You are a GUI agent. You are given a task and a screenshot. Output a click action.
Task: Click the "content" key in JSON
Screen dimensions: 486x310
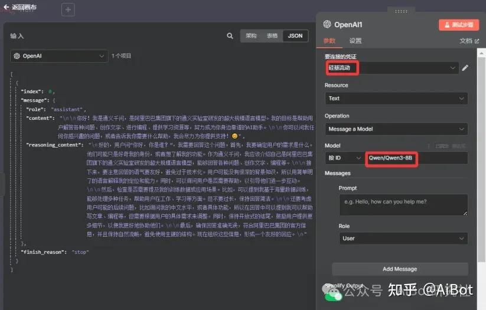[40, 118]
